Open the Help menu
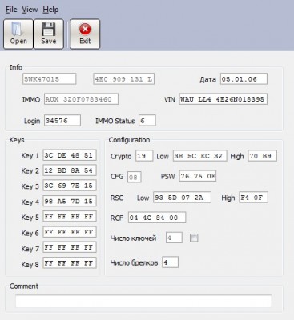 [50, 10]
